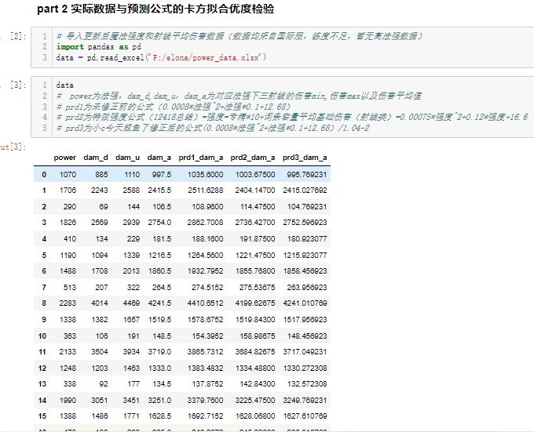Click the data code cell [3]
This screenshot has height=432, width=534.
tap(283, 107)
